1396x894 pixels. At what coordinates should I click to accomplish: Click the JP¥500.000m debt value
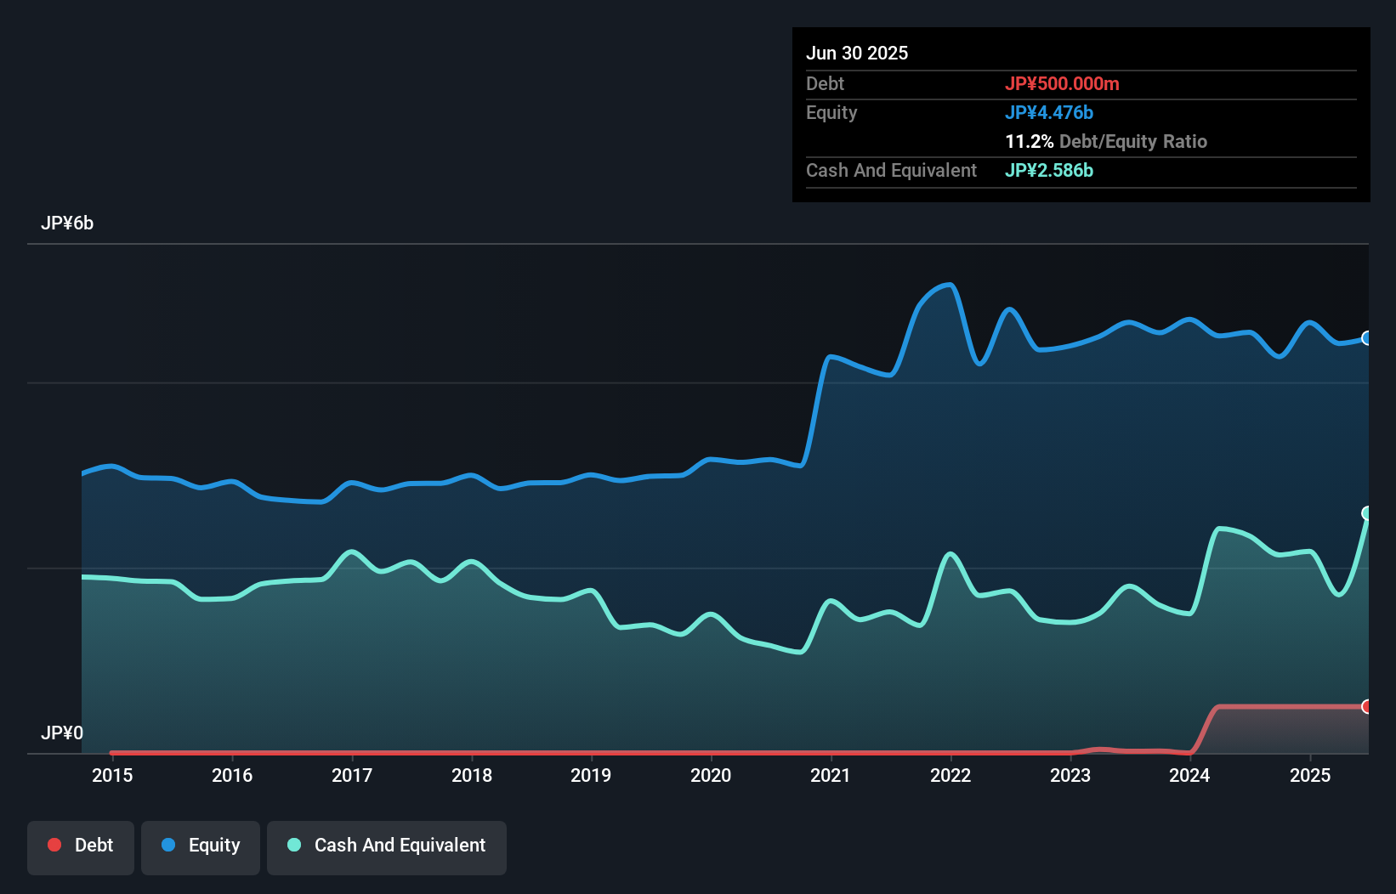pos(1064,84)
